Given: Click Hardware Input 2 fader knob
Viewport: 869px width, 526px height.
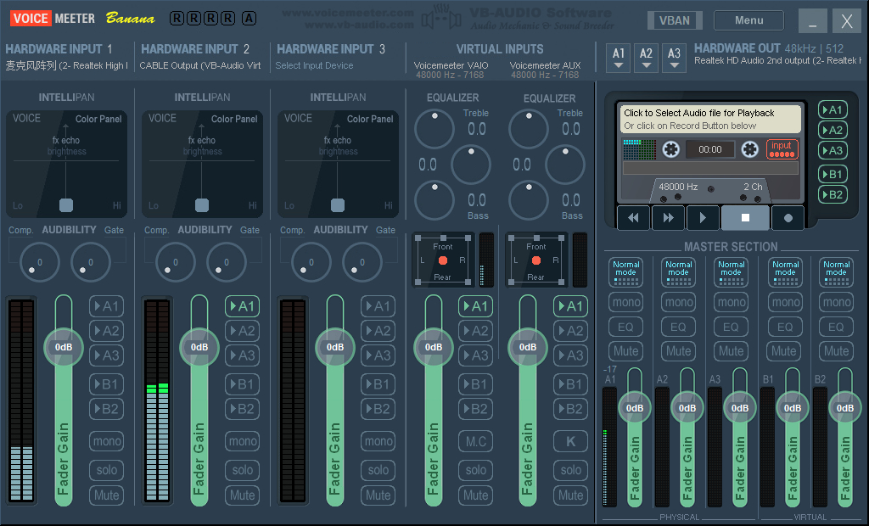Looking at the screenshot, I should coord(199,347).
